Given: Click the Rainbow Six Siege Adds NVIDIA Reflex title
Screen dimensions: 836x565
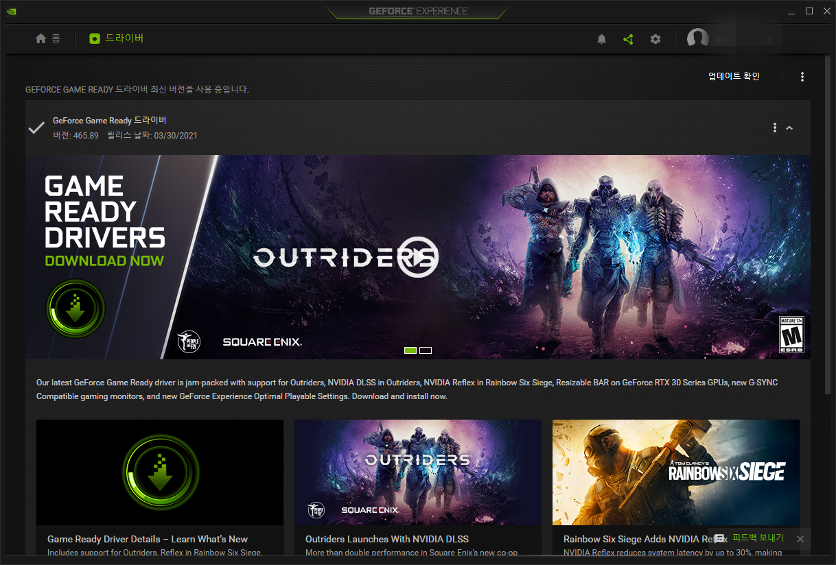Looking at the screenshot, I should [646, 539].
